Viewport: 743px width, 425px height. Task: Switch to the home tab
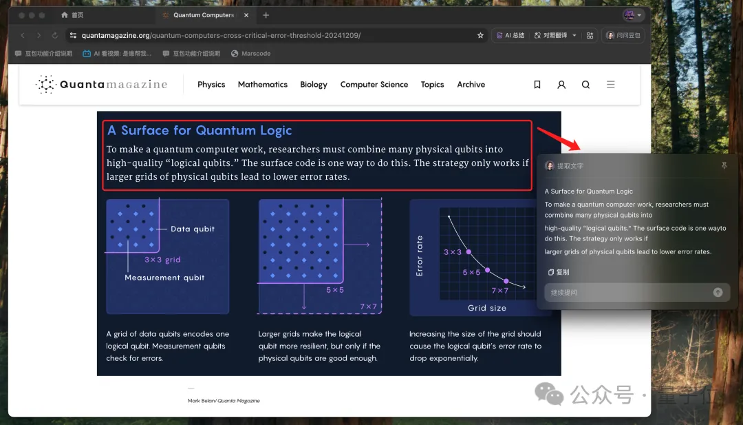[x=72, y=15]
